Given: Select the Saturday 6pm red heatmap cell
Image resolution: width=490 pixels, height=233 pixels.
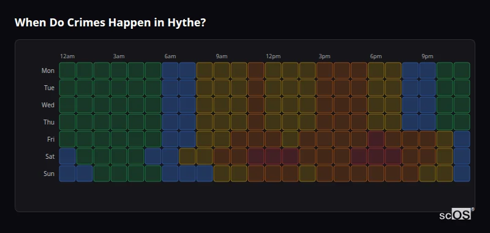Looking at the screenshot, I should [x=376, y=156].
